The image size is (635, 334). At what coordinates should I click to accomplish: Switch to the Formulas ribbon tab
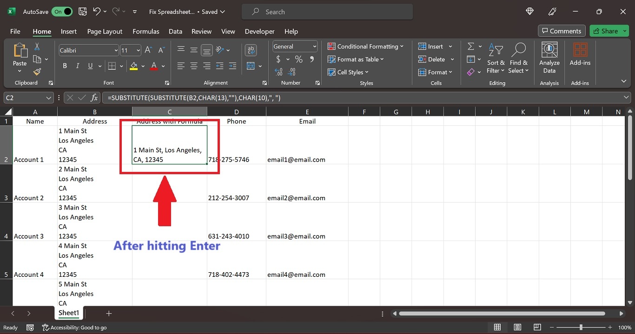(x=146, y=32)
